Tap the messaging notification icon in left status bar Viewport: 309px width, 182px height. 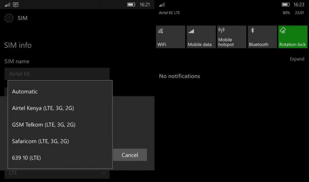click(x=15, y=5)
